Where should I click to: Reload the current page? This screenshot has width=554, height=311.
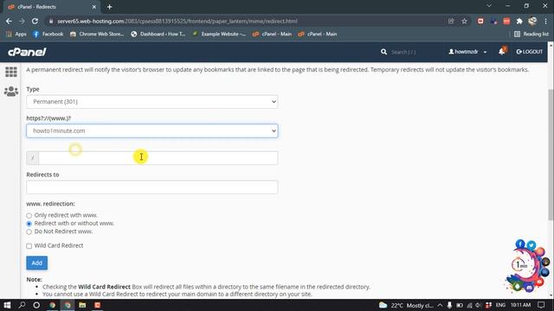point(35,21)
